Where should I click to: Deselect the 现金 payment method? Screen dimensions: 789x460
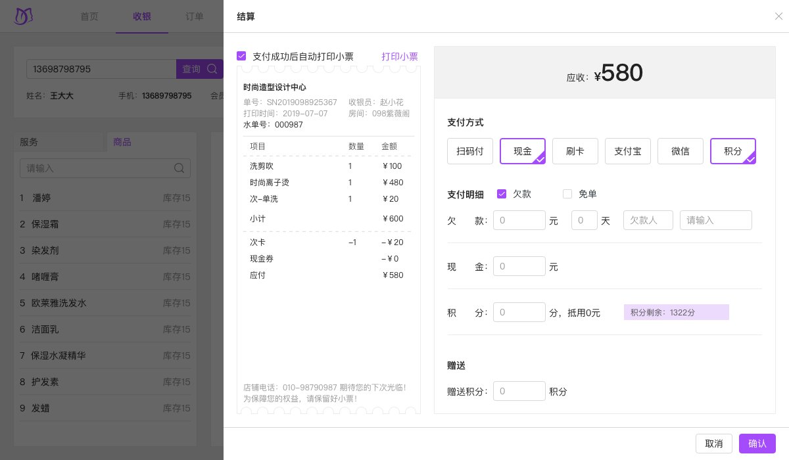[x=523, y=151]
